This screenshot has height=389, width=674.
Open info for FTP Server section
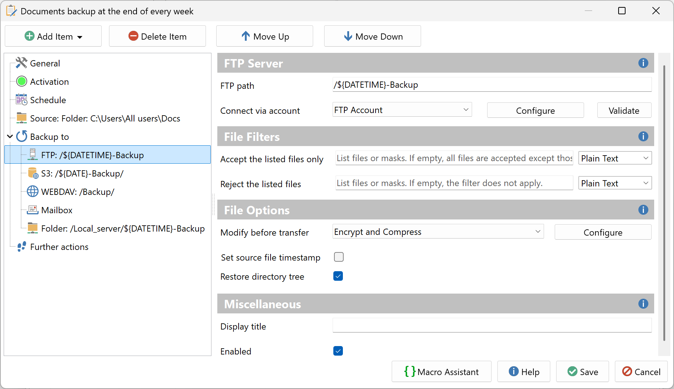point(643,63)
